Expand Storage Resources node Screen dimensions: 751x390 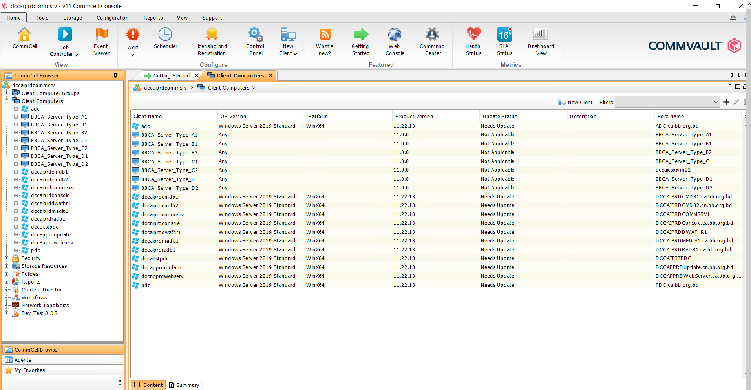(x=7, y=266)
